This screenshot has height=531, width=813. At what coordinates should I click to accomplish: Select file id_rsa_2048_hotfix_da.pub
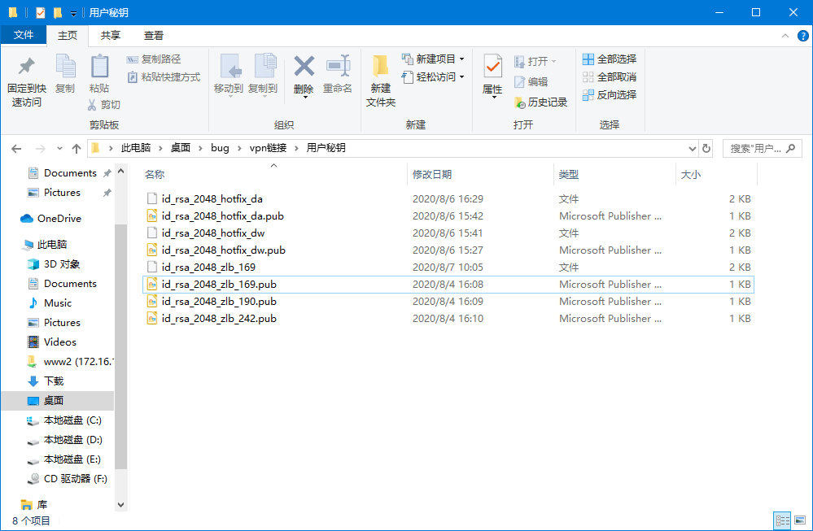click(x=222, y=216)
